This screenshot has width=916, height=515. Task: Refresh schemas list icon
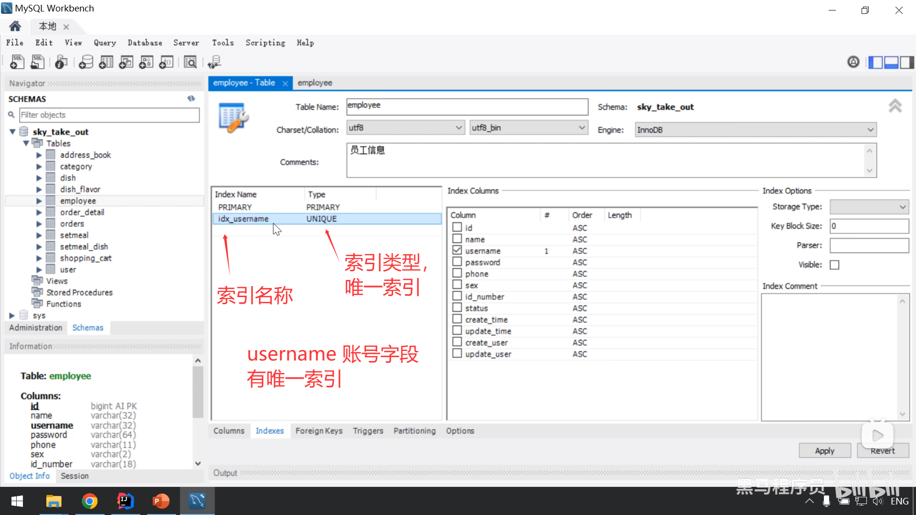pyautogui.click(x=191, y=99)
